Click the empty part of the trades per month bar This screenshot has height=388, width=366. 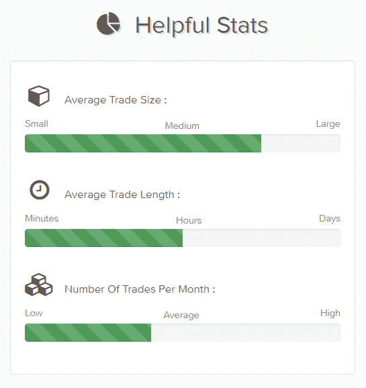coord(246,332)
